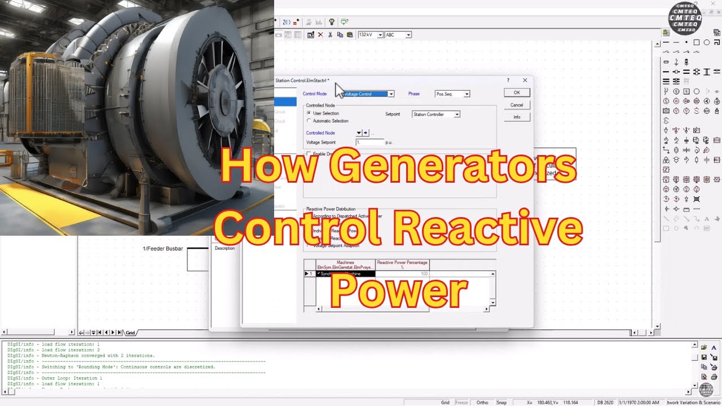Select the junction dot node in palette
Screen dimensions: 722x406
[x=686, y=42]
